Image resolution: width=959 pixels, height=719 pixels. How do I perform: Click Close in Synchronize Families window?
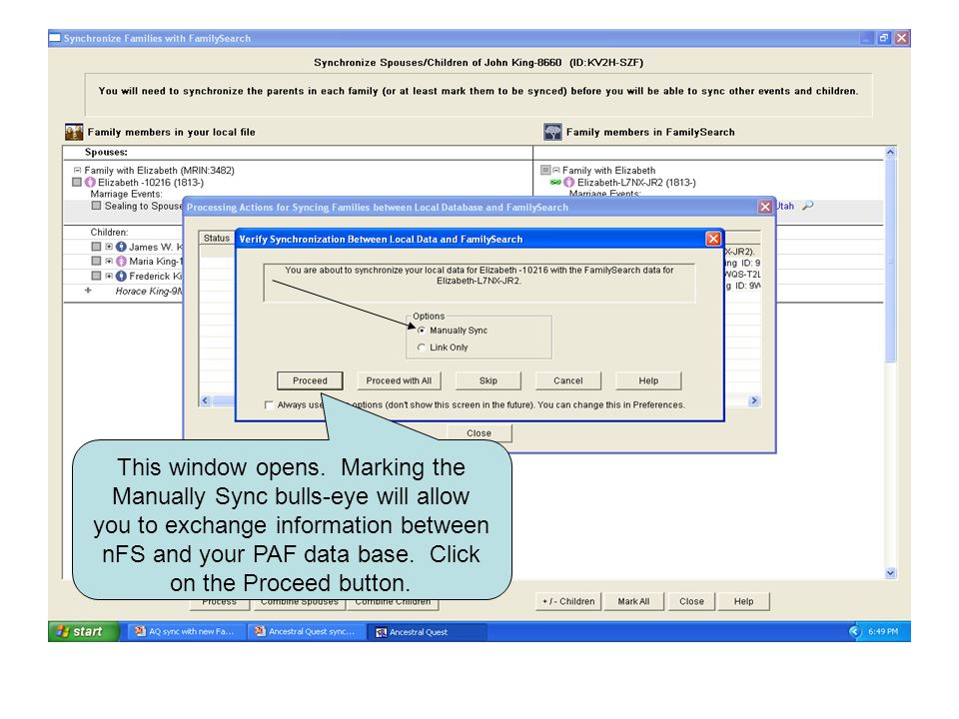tap(691, 601)
